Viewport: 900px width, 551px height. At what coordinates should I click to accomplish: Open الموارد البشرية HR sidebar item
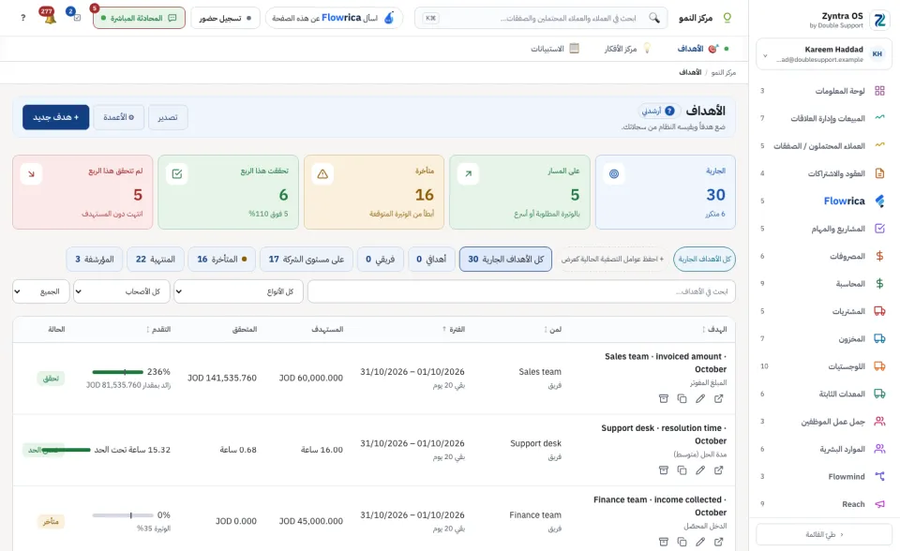[821, 449]
